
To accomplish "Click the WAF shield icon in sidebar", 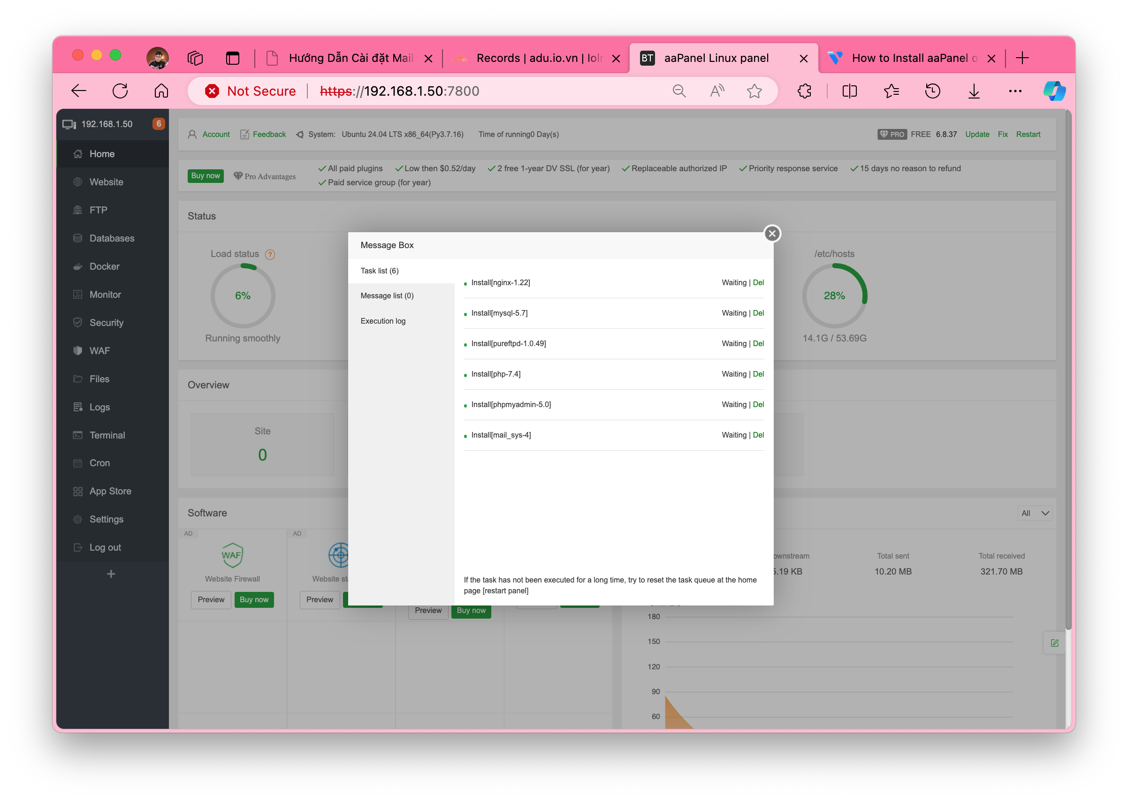I will pos(77,351).
